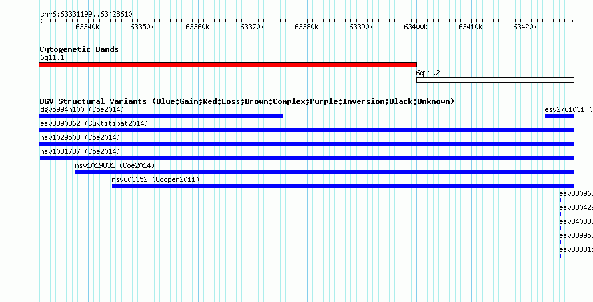Select the nsv1019831 blue gain bar
Viewport: 593px width, 302px height.
pyautogui.click(x=325, y=172)
